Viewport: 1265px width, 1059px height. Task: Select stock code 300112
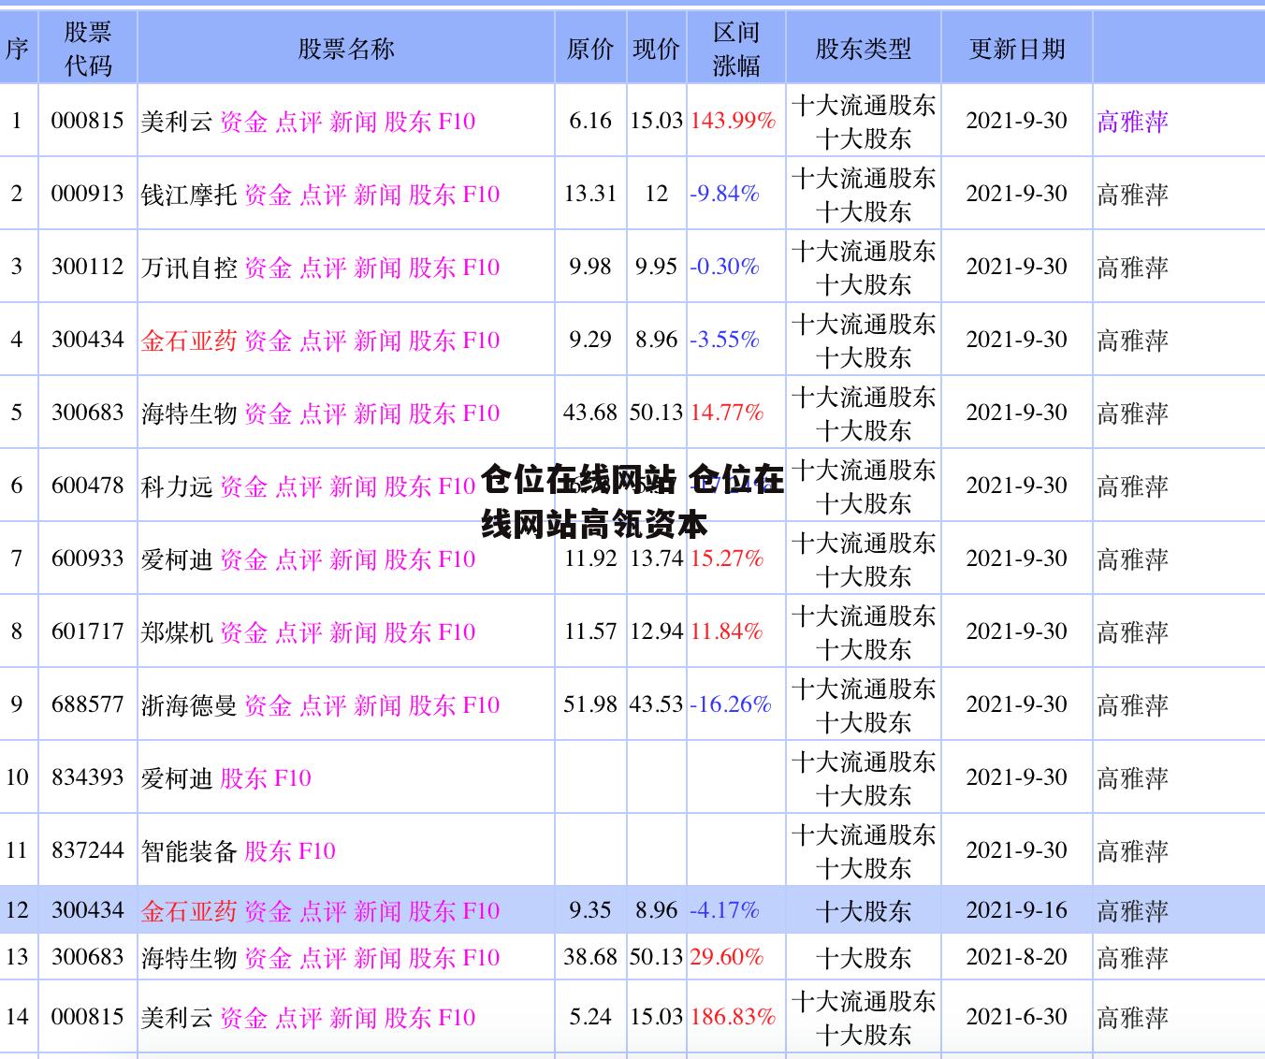(87, 267)
